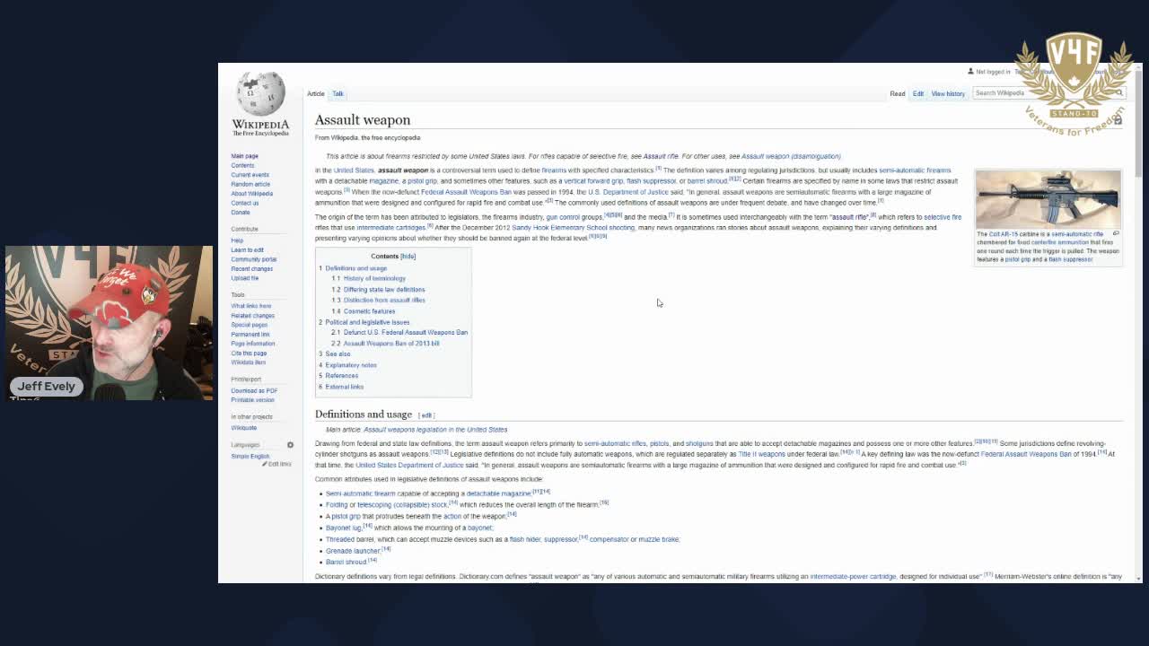Open the Grenade launcher link
The image size is (1149, 646).
pos(353,551)
